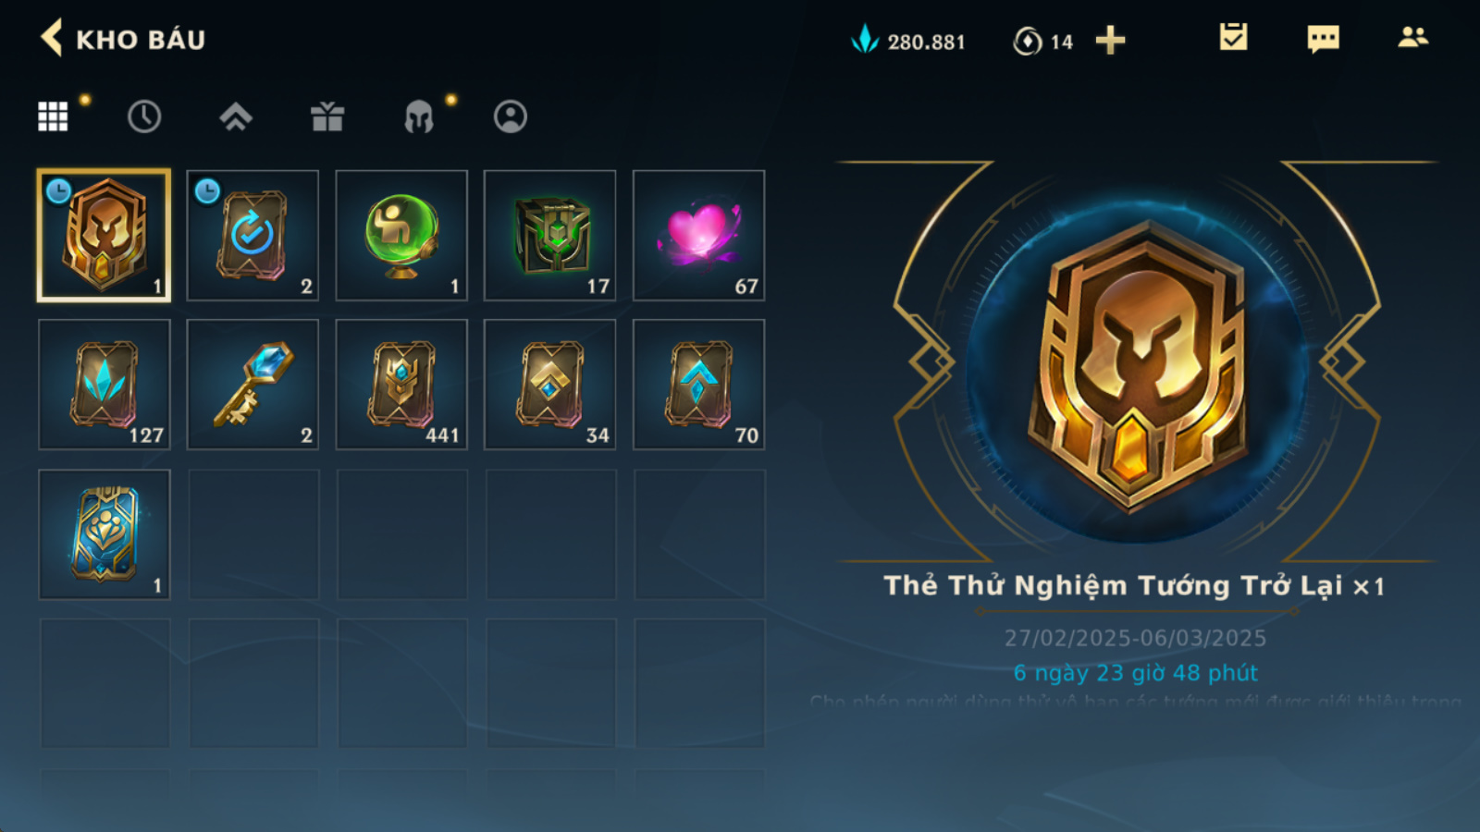Open the missions checklist icon
The image size is (1480, 832).
(x=1233, y=38)
